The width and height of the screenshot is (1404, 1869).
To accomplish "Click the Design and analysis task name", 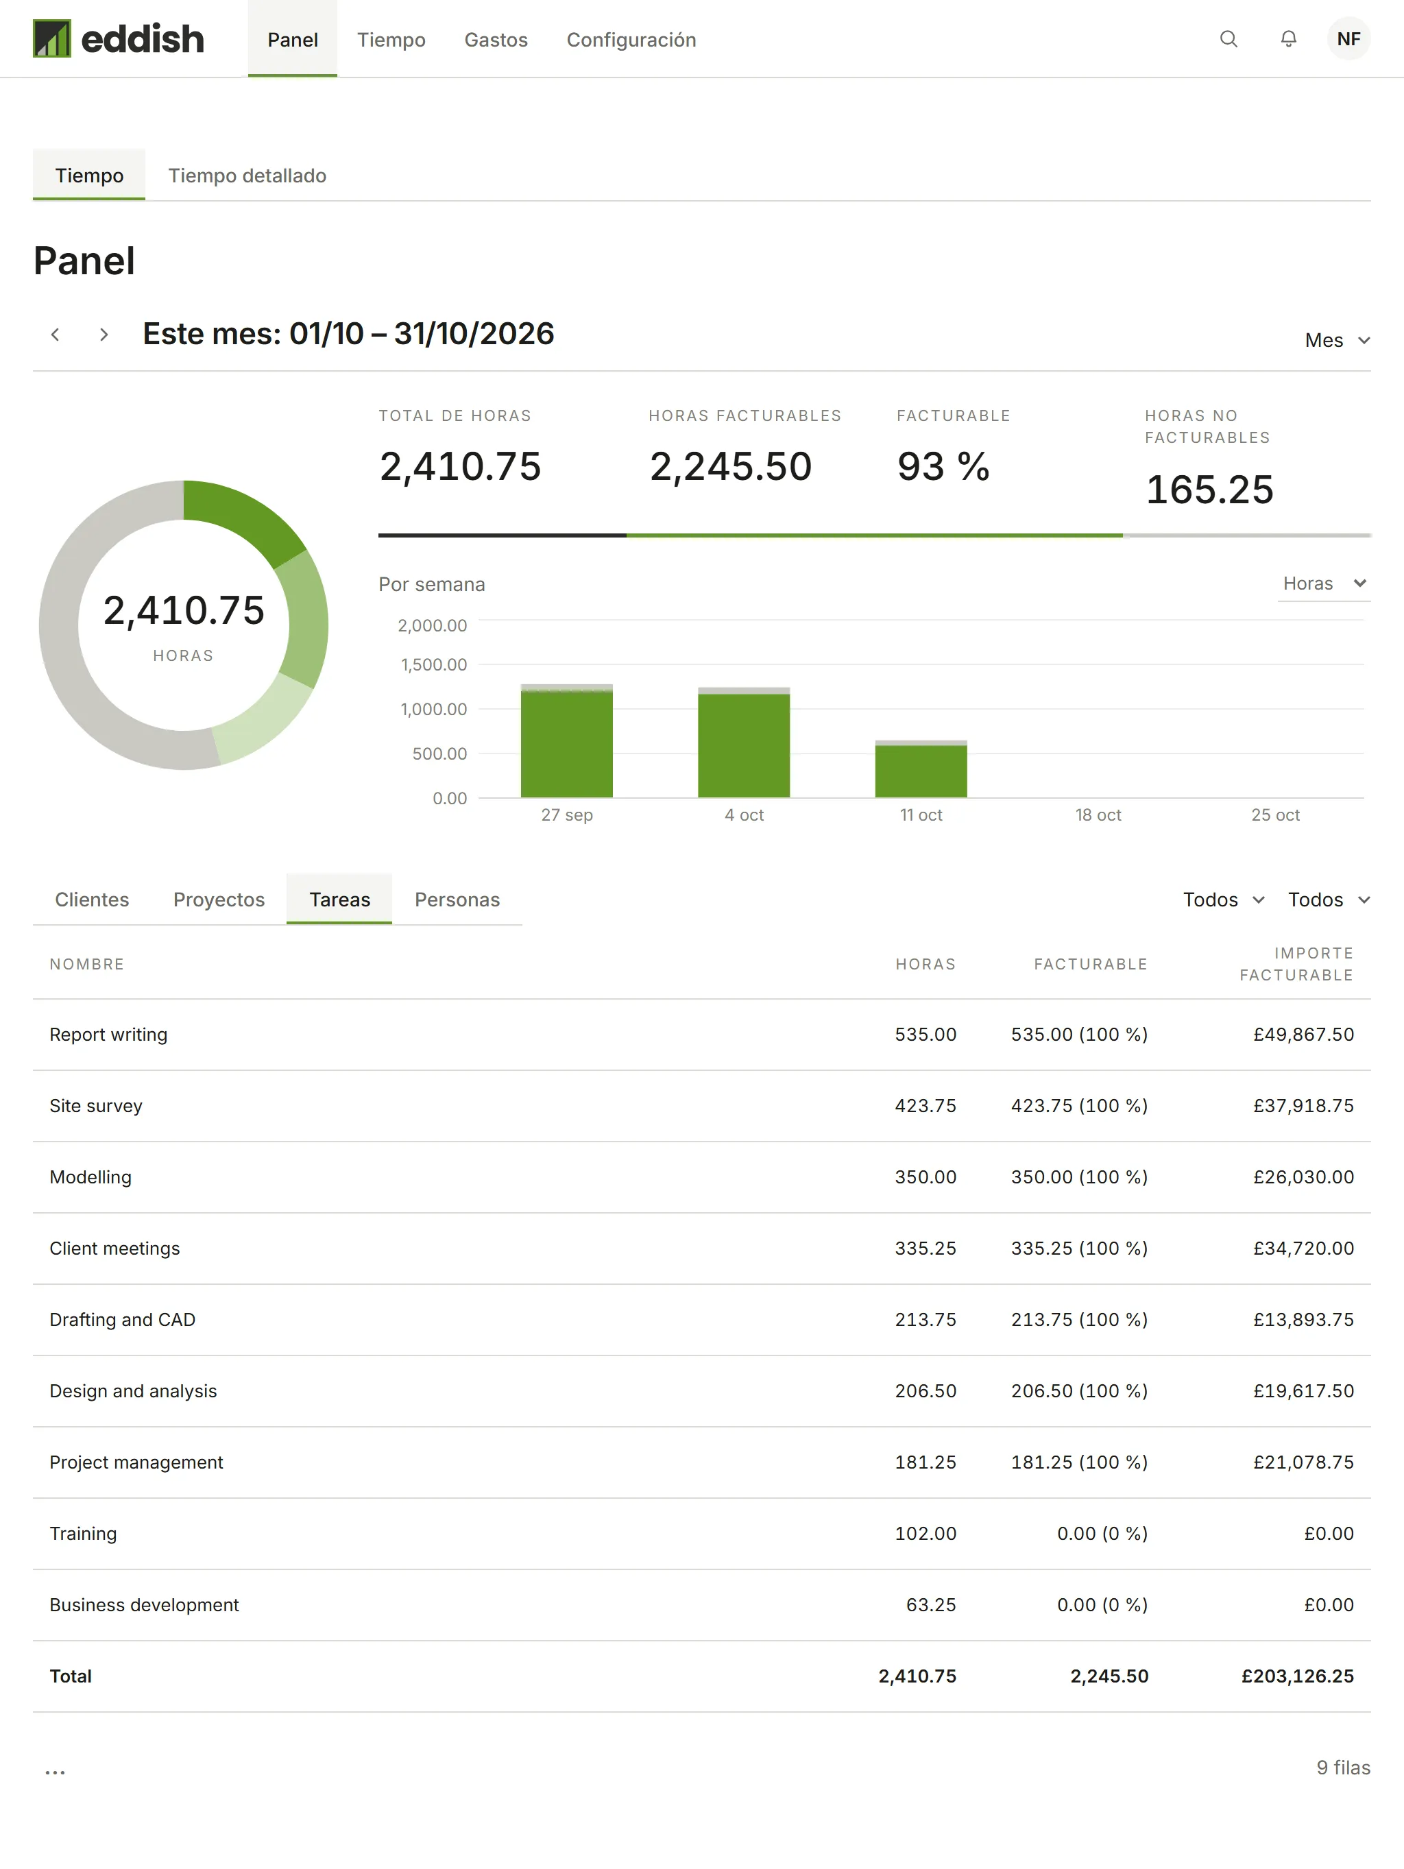I will click(132, 1392).
